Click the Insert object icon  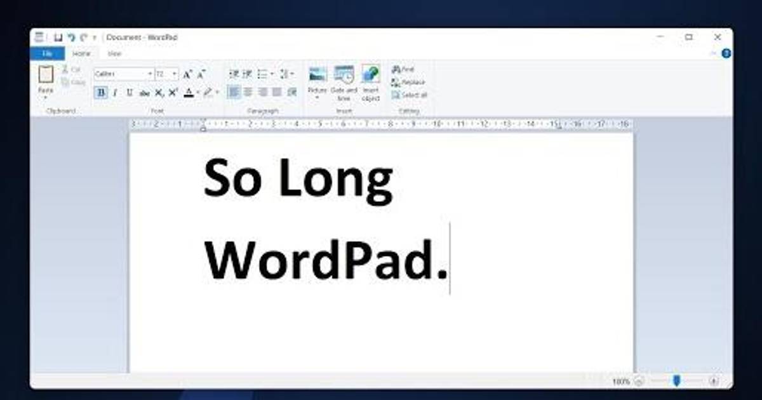[371, 76]
